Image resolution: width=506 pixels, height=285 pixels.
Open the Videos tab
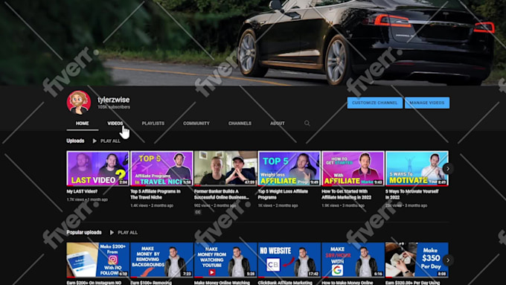pos(115,124)
